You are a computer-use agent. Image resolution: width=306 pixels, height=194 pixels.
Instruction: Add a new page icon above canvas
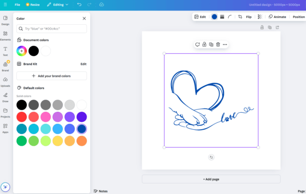[278, 27]
